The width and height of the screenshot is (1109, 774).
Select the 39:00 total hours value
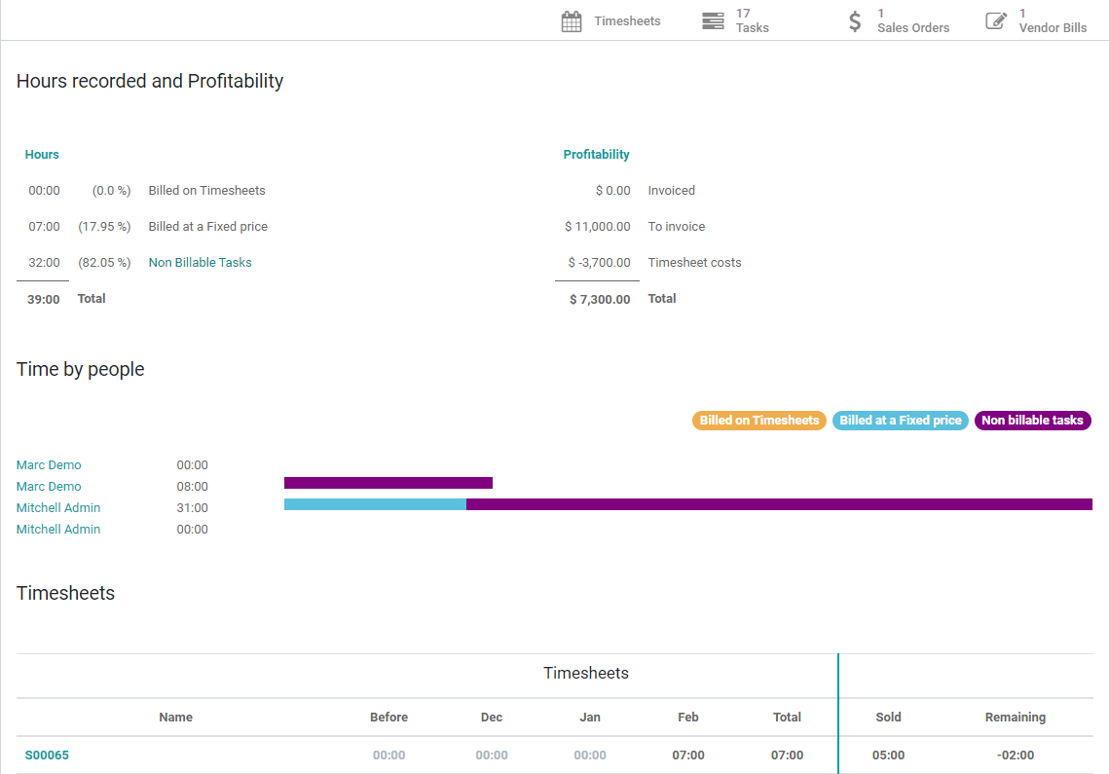[43, 299]
